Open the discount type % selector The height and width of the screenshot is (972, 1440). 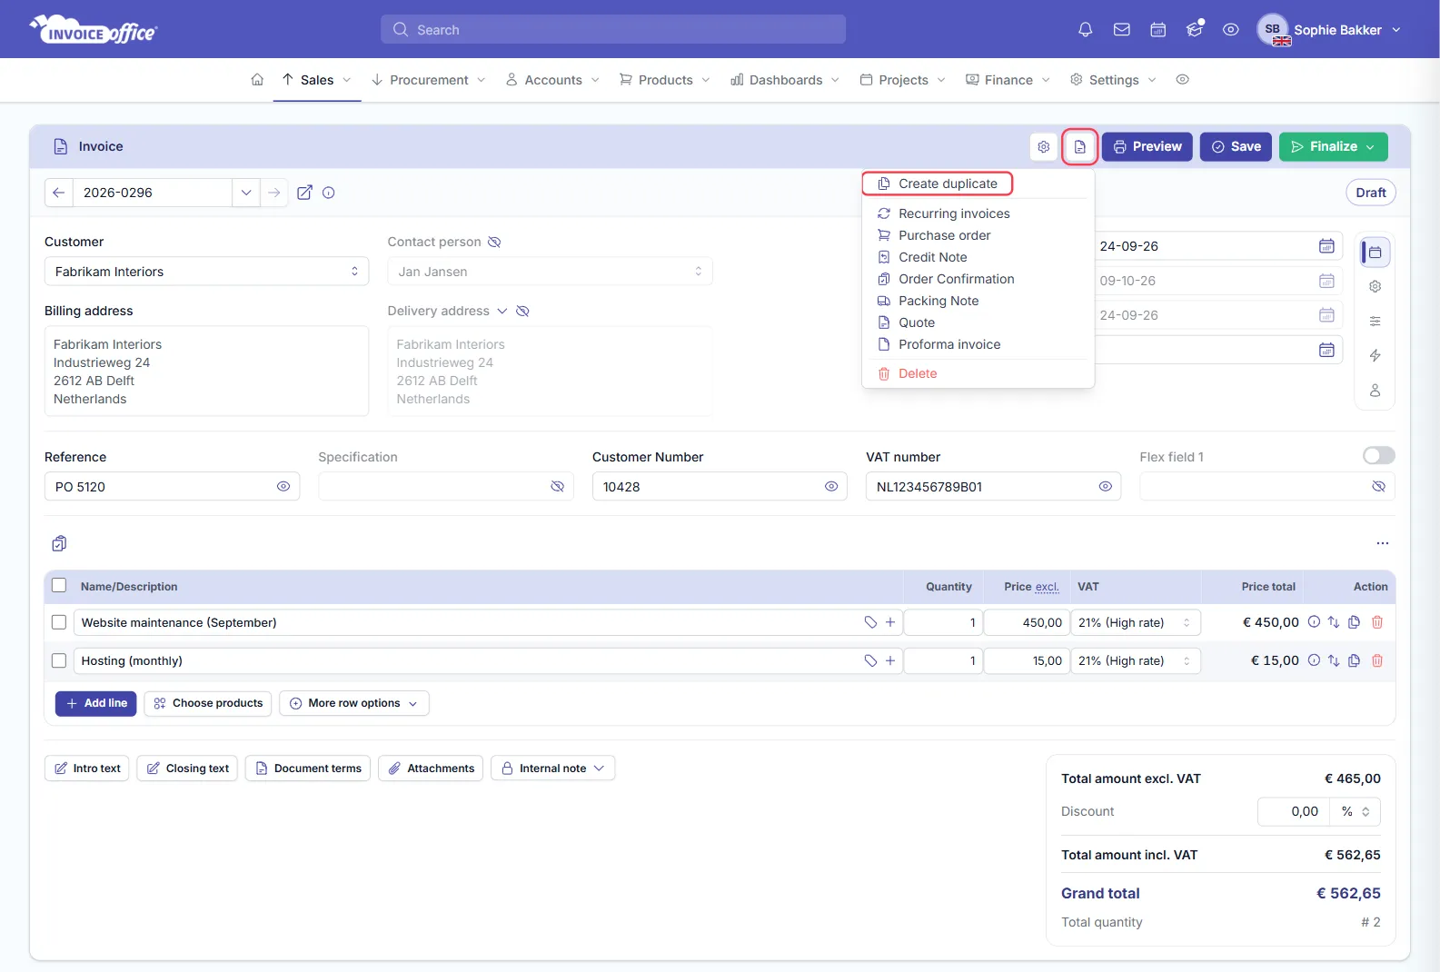click(x=1356, y=811)
